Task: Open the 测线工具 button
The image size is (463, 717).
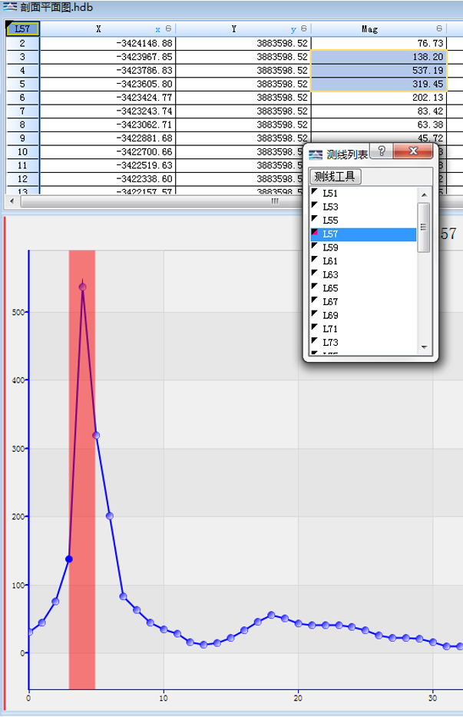Action: pyautogui.click(x=336, y=177)
